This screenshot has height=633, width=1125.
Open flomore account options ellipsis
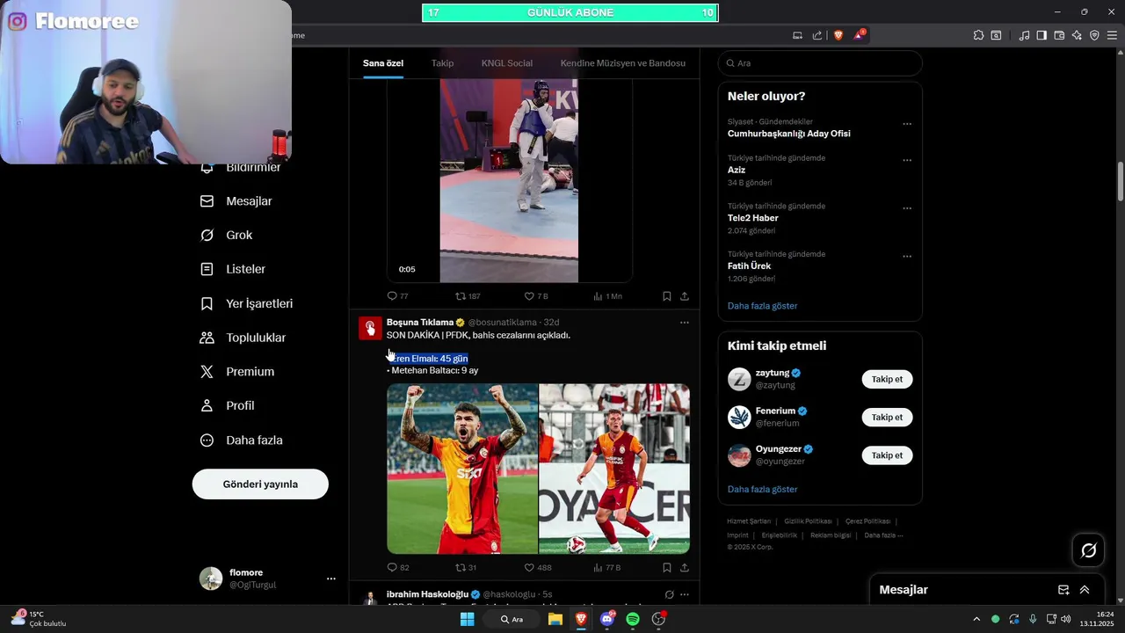331,578
